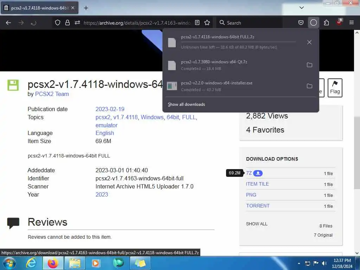Open the tracking protection shield
This screenshot has height=270, width=360.
tap(58, 22)
